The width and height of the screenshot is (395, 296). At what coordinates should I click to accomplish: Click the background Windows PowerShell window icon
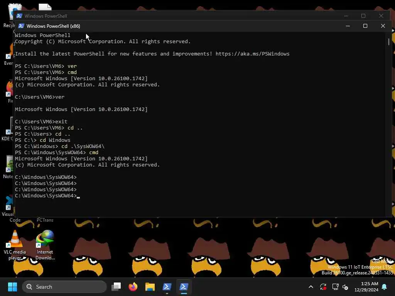click(x=19, y=16)
